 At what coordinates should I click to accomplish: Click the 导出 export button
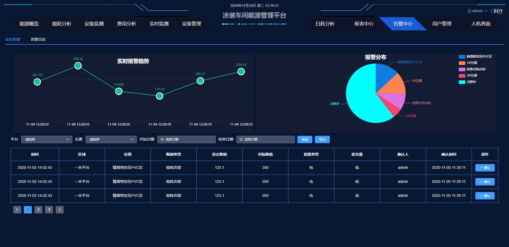322,139
